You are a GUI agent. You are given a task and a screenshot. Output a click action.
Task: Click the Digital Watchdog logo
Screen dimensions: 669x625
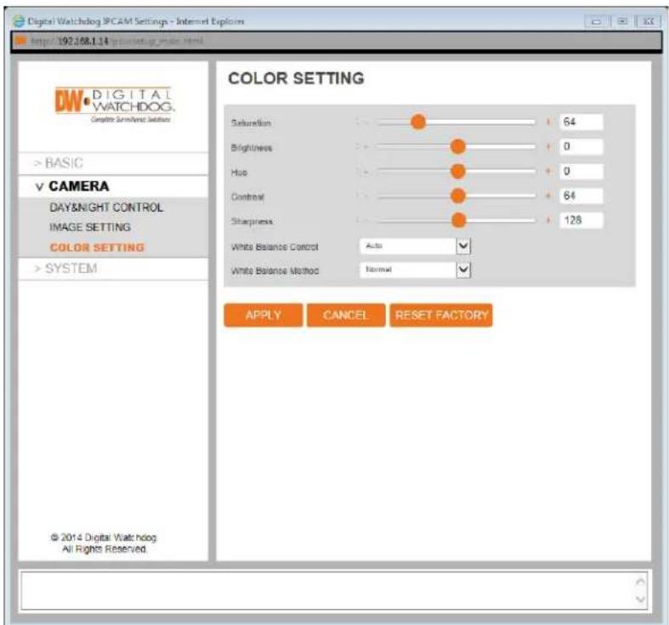point(115,105)
